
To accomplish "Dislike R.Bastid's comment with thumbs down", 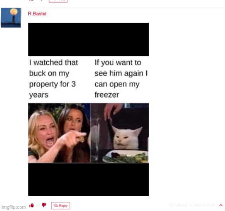I will point(44,205).
